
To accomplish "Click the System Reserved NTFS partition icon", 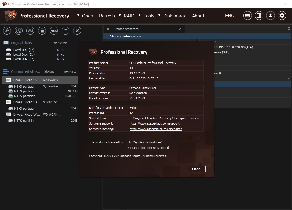I will tap(11, 87).
